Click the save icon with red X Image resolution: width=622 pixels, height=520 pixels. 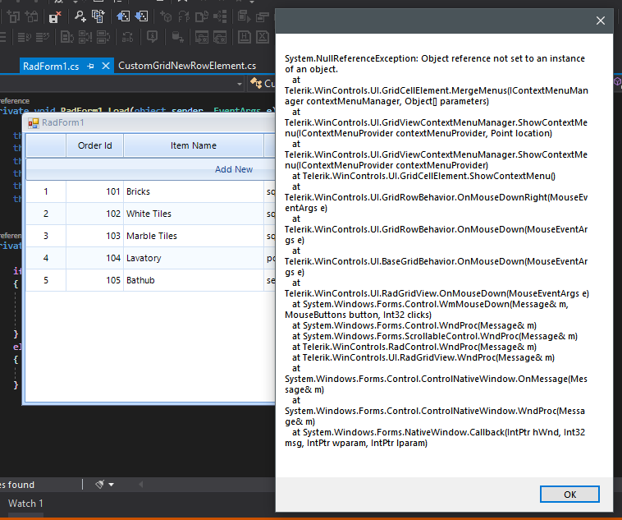(55, 16)
